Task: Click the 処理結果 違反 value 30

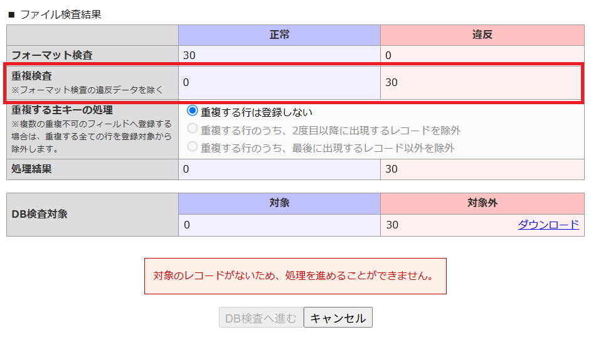Action: pos(391,169)
